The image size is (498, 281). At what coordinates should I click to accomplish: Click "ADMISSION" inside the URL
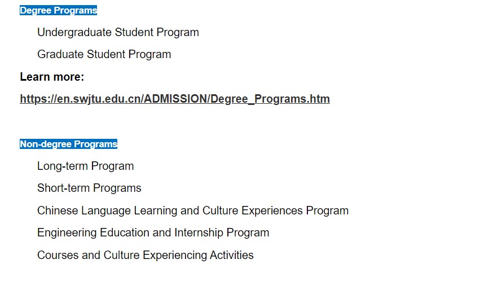coord(176,99)
